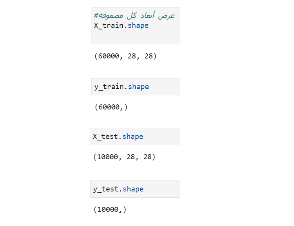Click the X_test.shape code cell
The width and height of the screenshot is (294, 226).
[135, 137]
